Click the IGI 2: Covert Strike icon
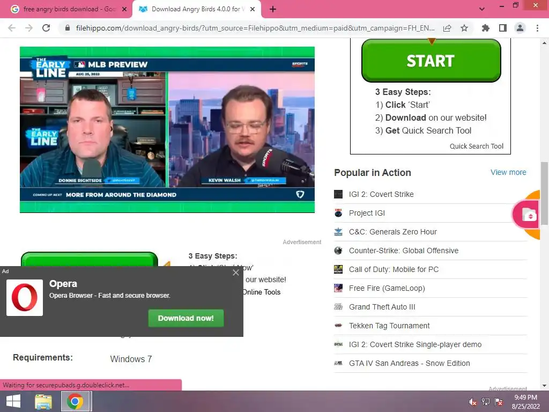This screenshot has height=412, width=549. 338,194
